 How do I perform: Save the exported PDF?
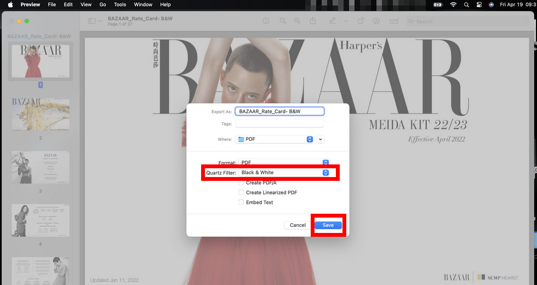pos(328,225)
